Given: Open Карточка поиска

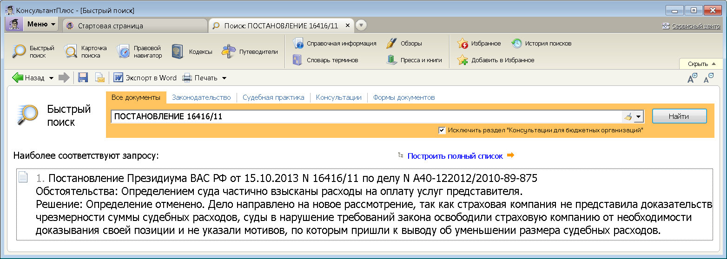Looking at the screenshot, I should pos(86,52).
